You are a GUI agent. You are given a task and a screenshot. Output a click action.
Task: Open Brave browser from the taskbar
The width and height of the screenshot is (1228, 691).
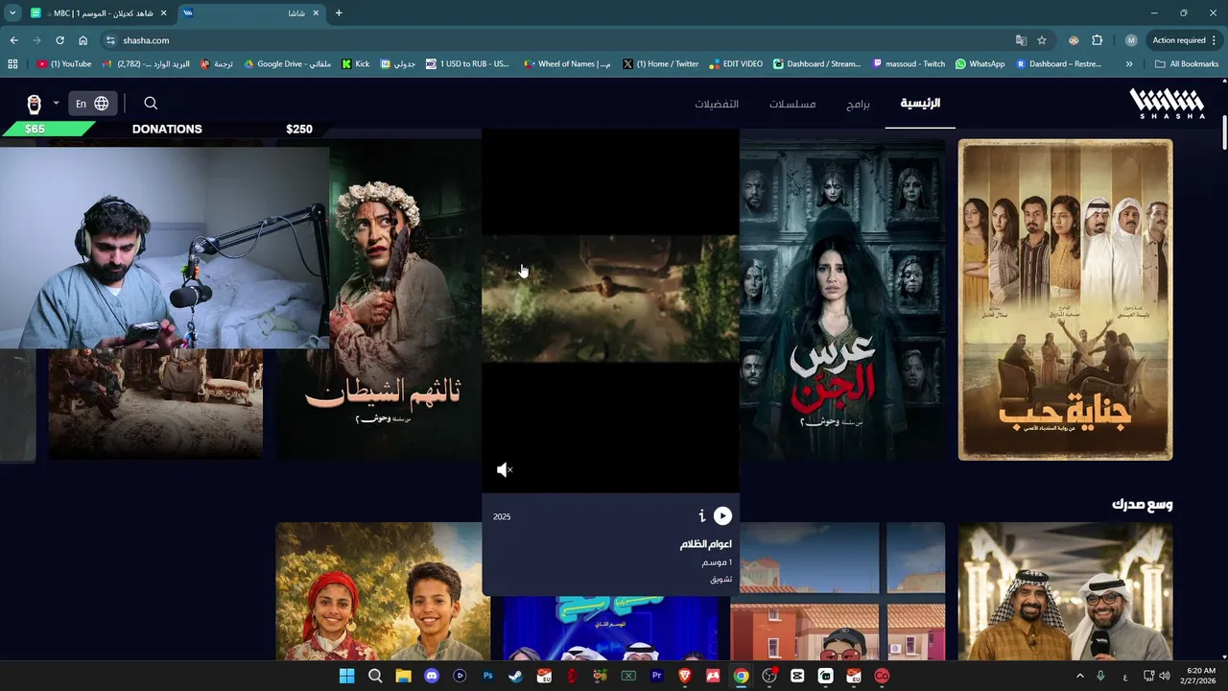point(684,676)
